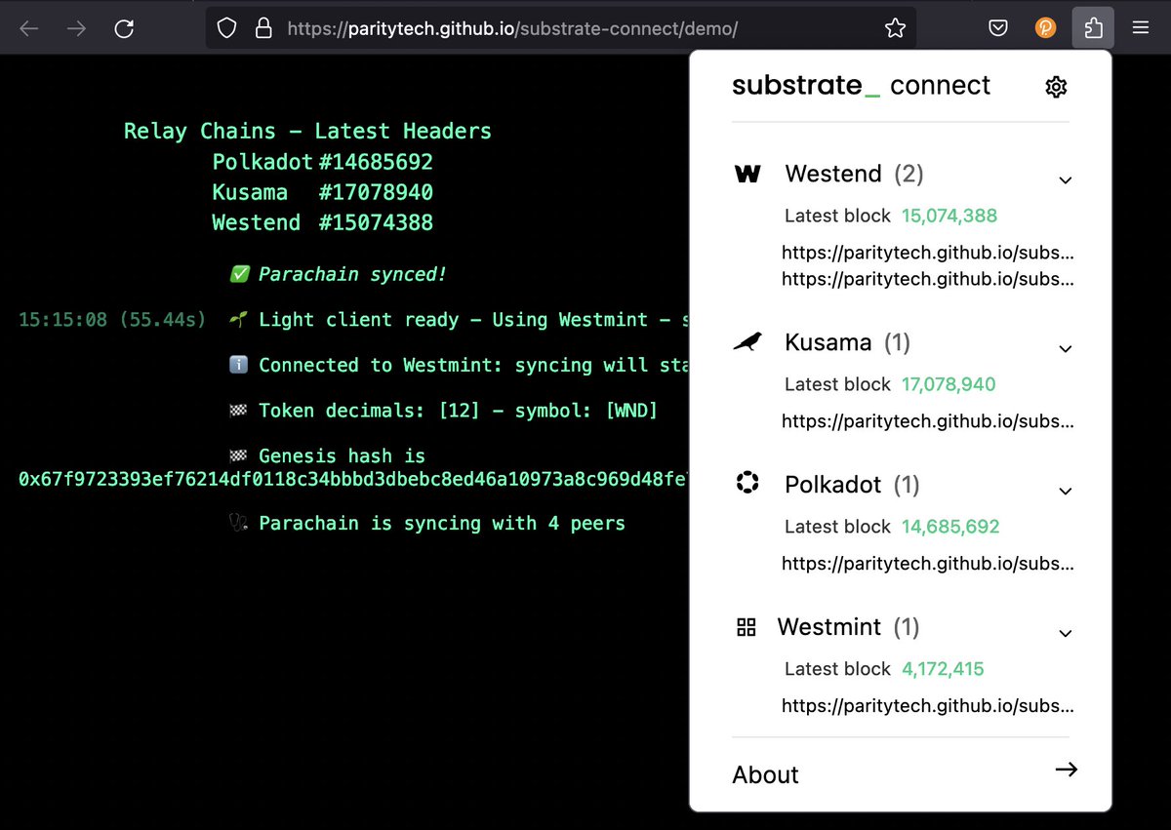The width and height of the screenshot is (1171, 830).
Task: Select Polkadot block number 14,685,692
Action: 950,527
